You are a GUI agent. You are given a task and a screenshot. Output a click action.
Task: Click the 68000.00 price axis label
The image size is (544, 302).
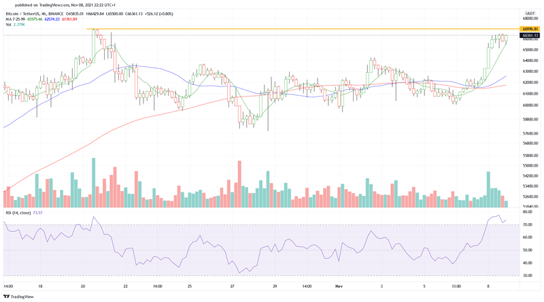tap(530, 18)
